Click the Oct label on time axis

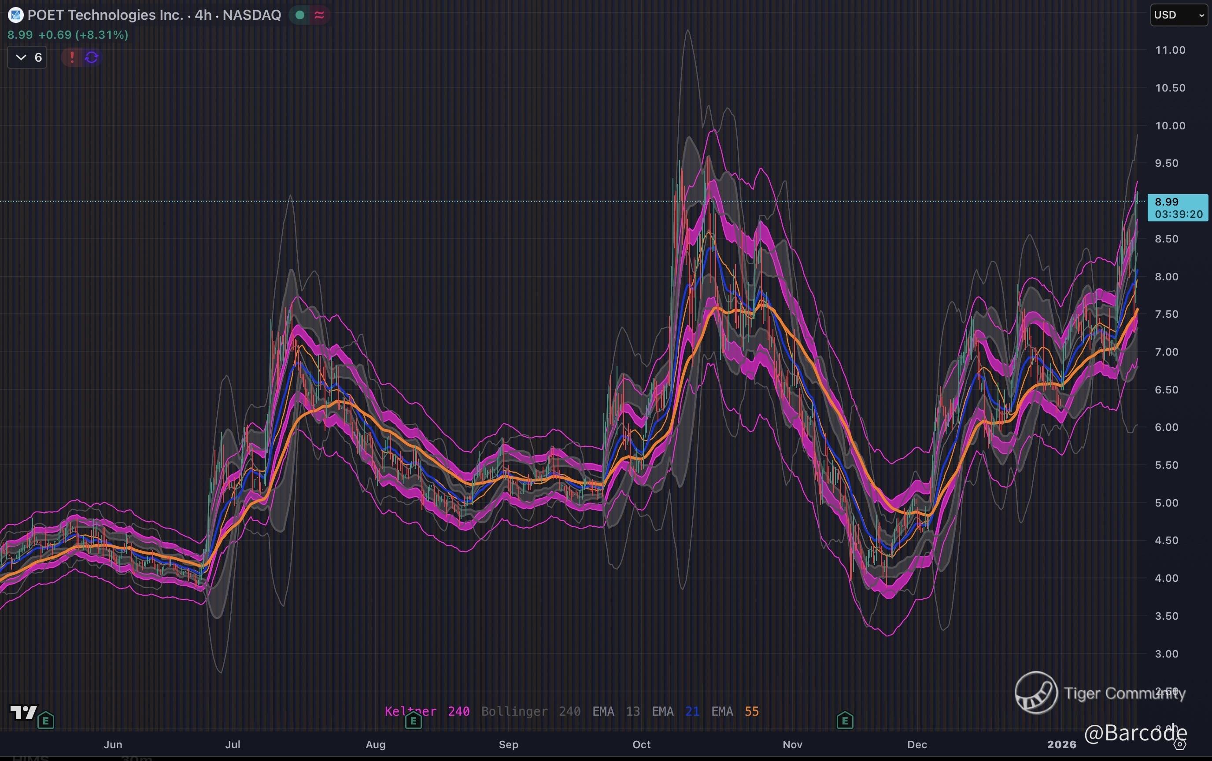click(x=641, y=744)
